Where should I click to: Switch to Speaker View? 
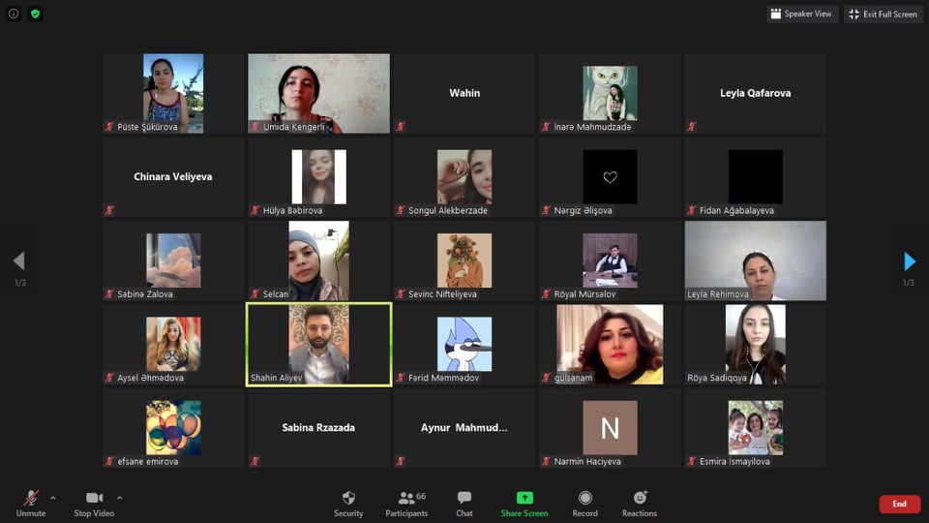point(802,14)
